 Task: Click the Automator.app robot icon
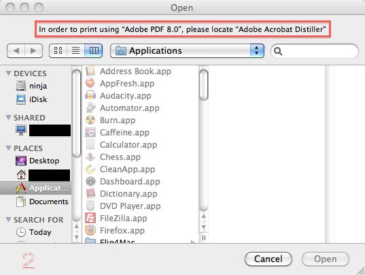(90, 108)
